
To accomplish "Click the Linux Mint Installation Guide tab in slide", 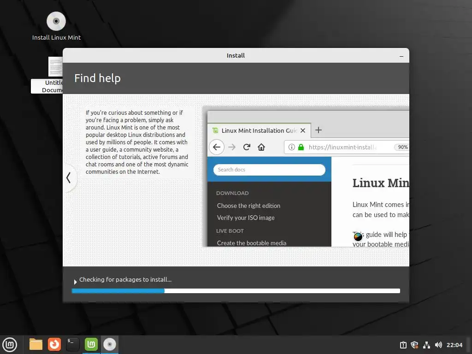I will click(x=259, y=130).
